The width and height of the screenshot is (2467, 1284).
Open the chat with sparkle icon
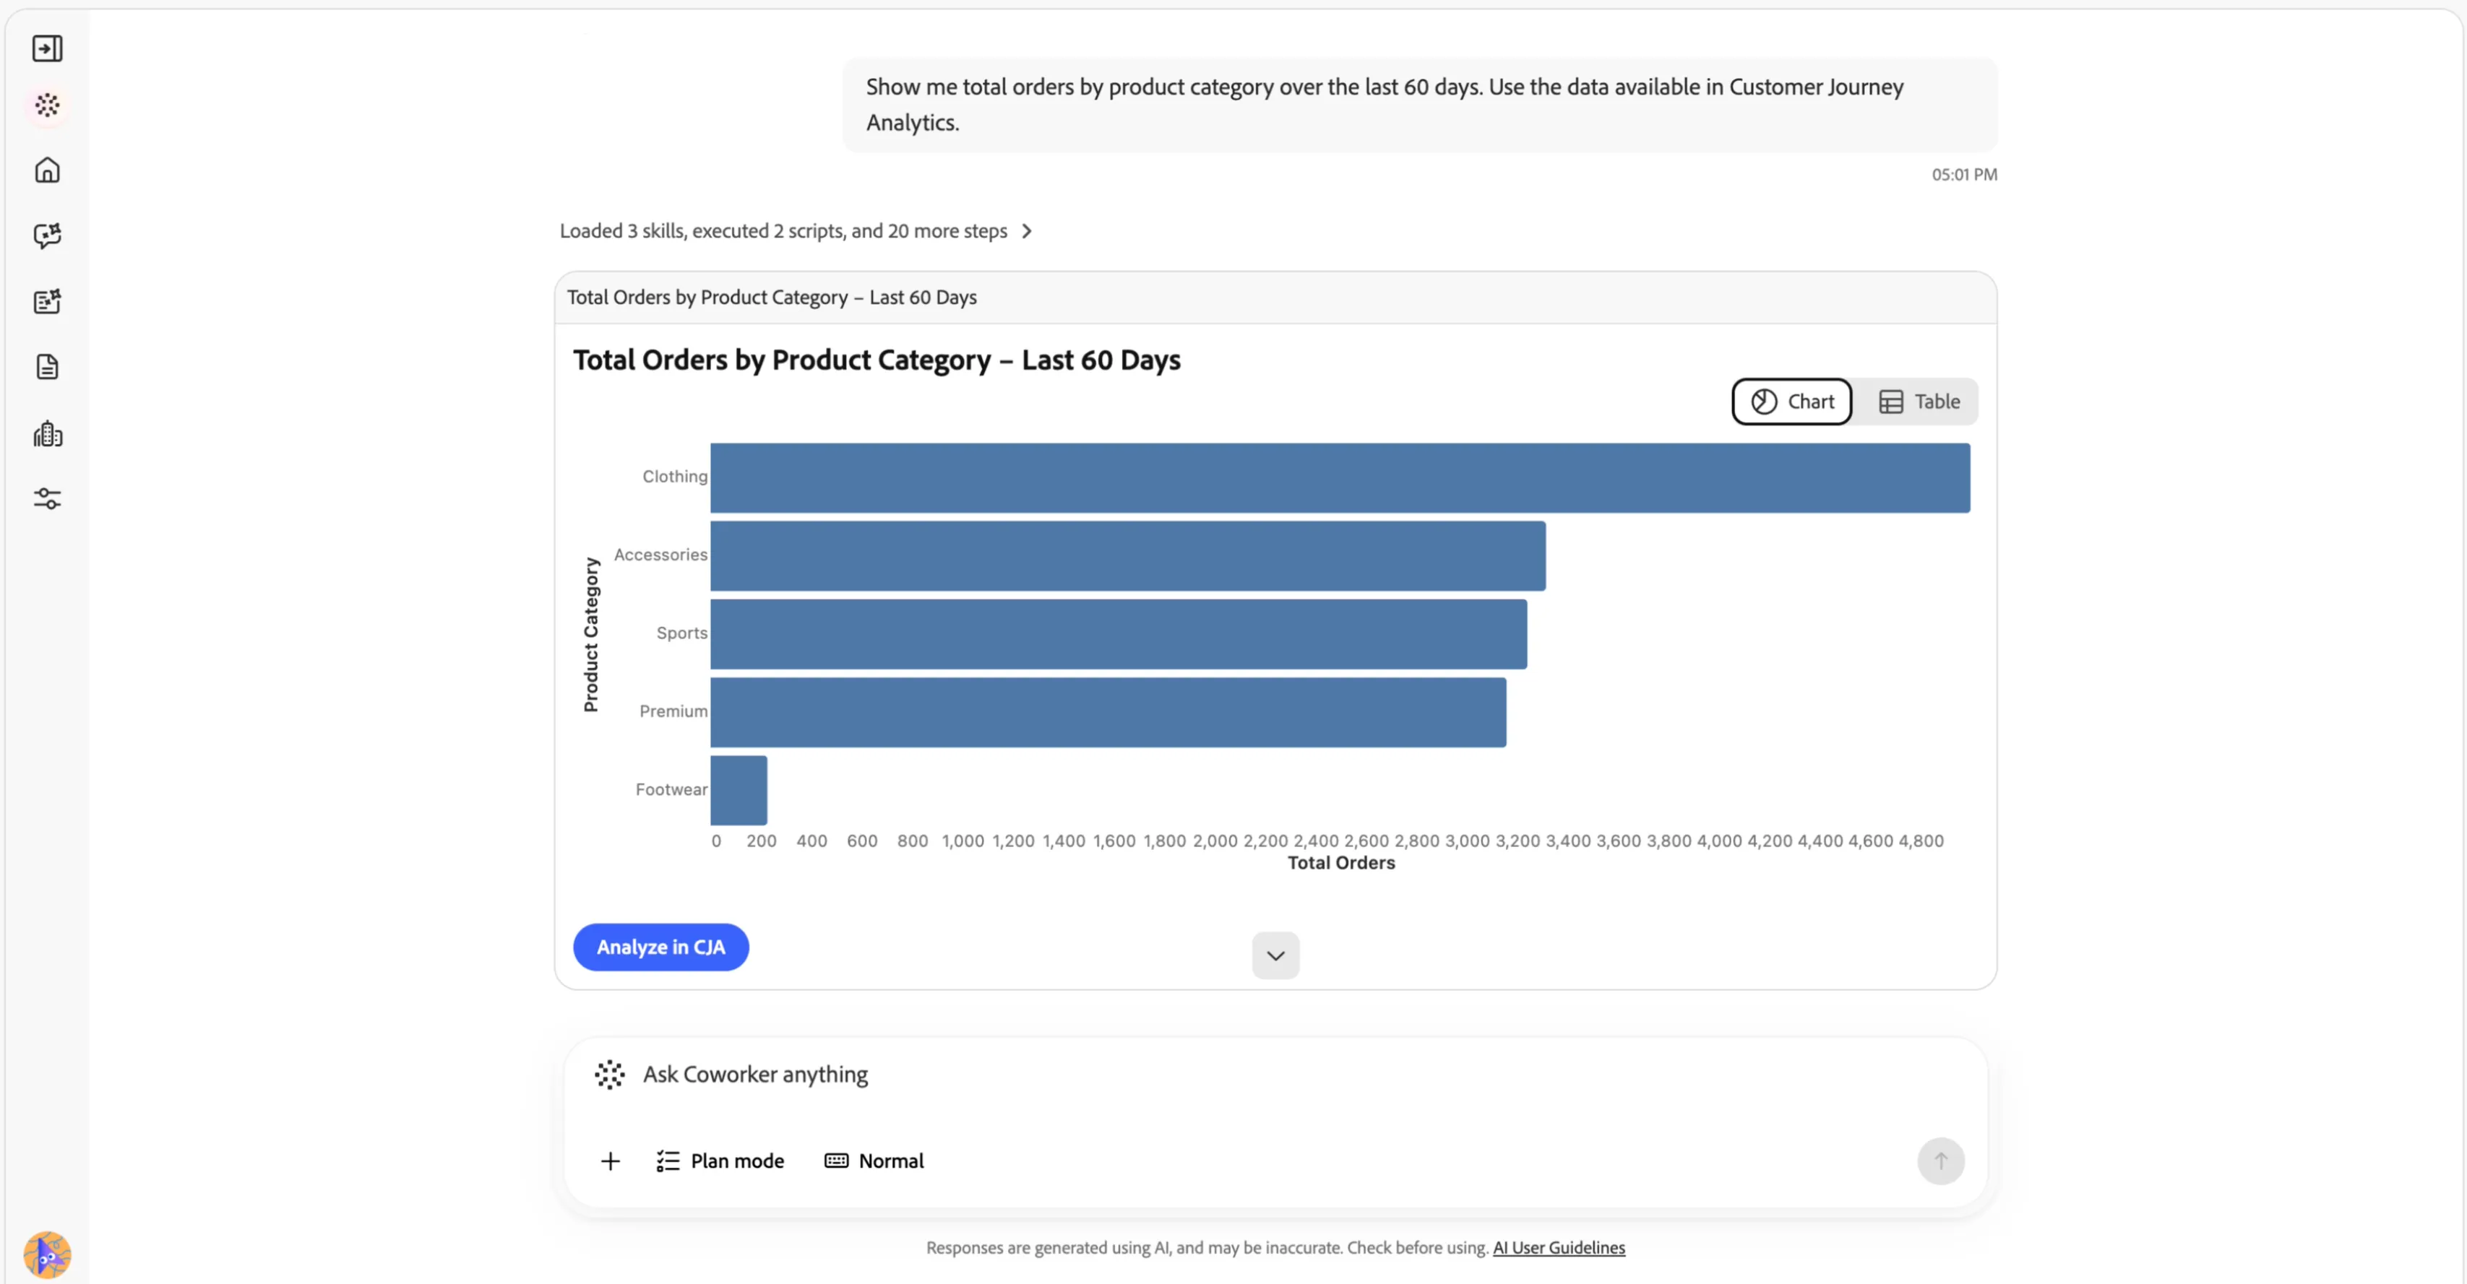pyautogui.click(x=47, y=235)
